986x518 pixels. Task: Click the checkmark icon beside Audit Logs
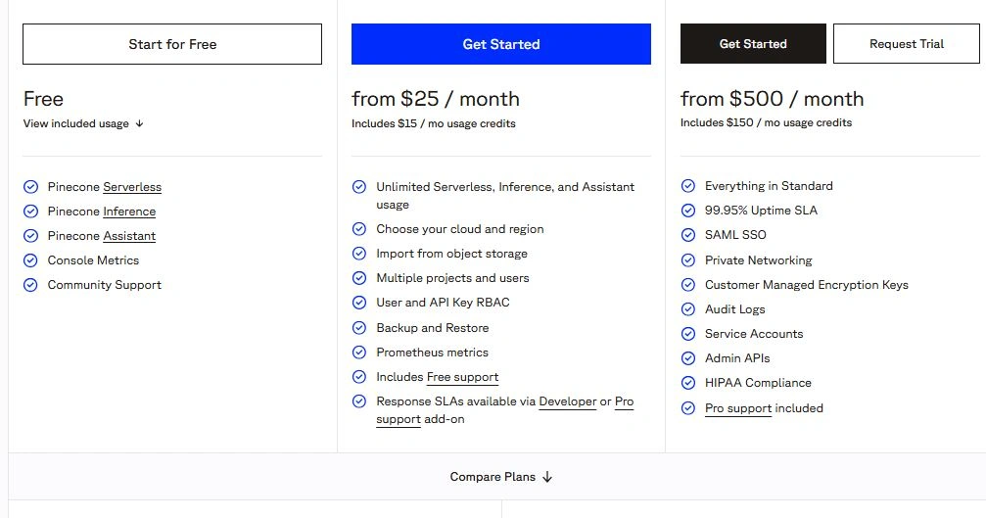[x=688, y=309]
